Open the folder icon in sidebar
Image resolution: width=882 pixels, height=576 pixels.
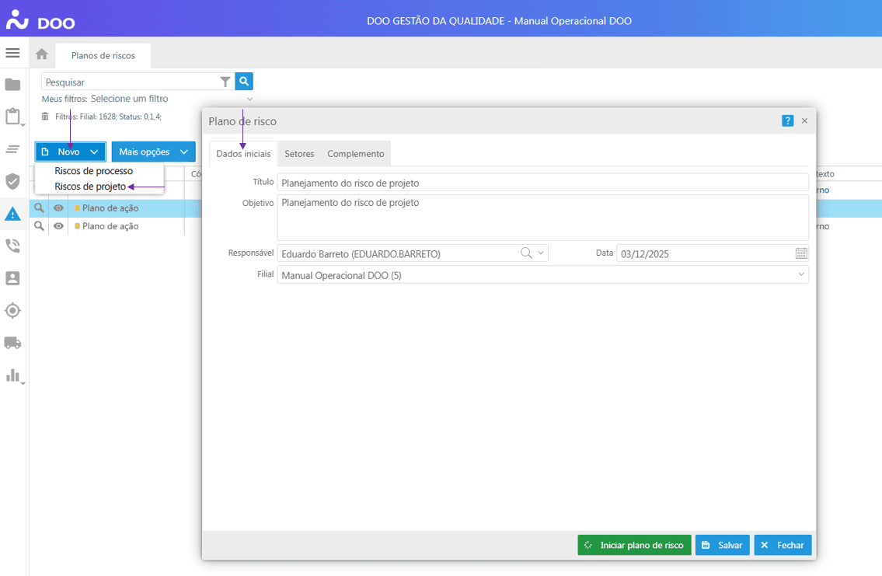pyautogui.click(x=12, y=85)
